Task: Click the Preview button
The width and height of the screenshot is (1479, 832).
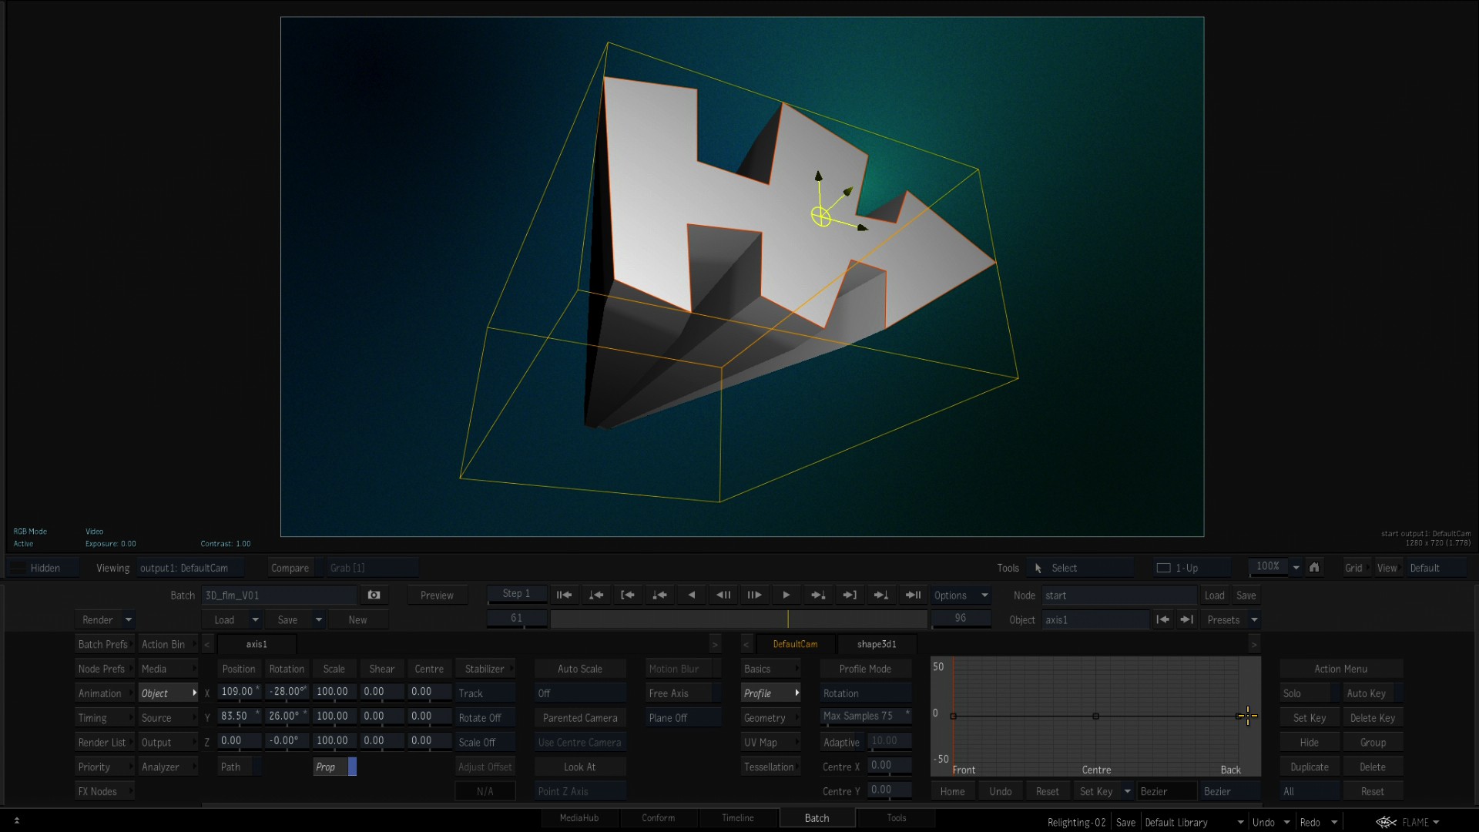Action: pyautogui.click(x=437, y=595)
